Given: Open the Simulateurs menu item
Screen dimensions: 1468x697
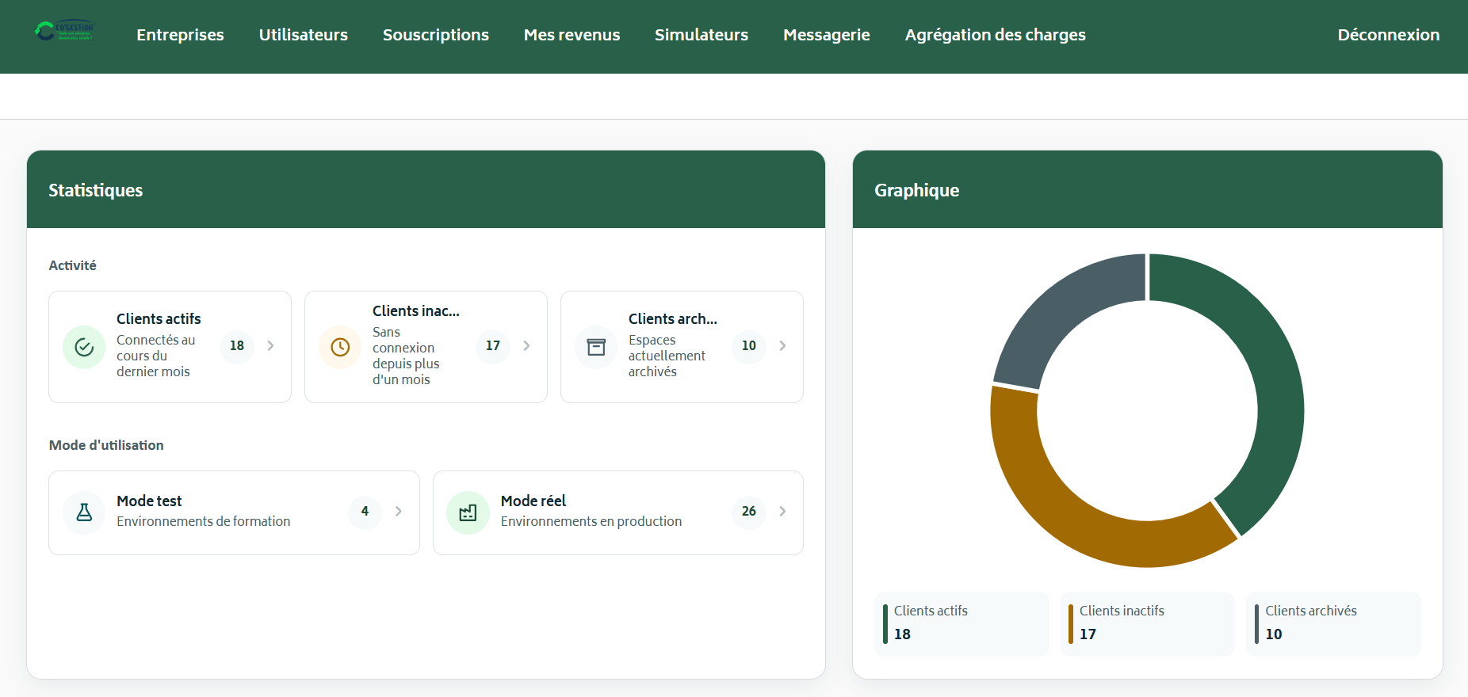Looking at the screenshot, I should (702, 35).
